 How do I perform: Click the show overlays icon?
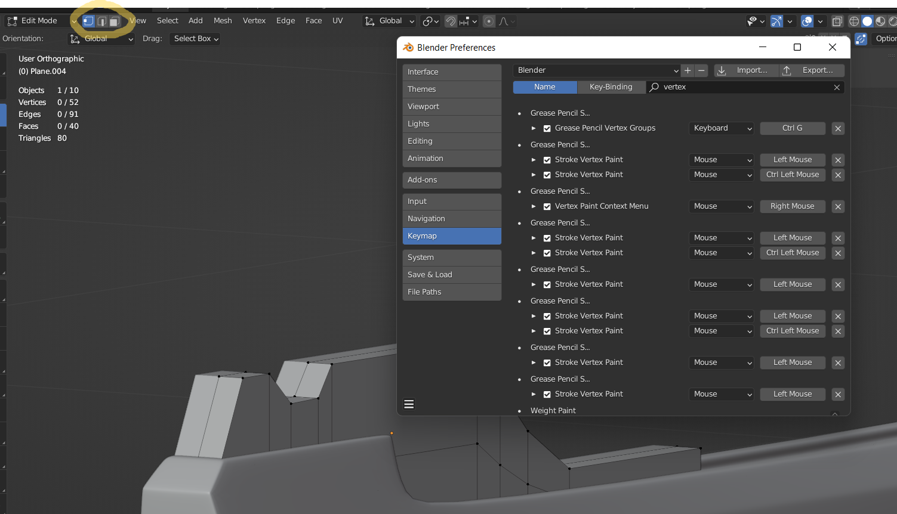(x=807, y=21)
